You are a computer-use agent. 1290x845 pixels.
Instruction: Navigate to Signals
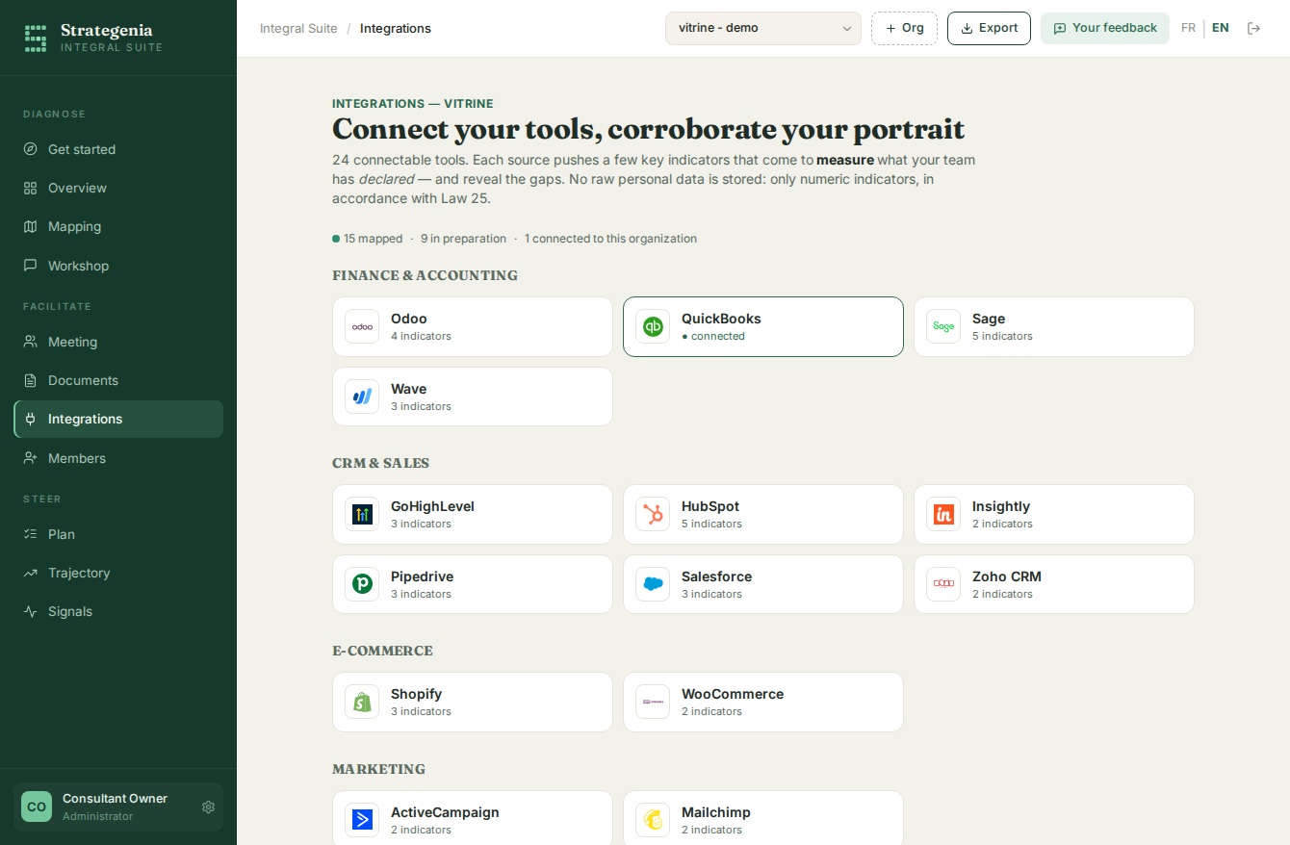pos(118,611)
